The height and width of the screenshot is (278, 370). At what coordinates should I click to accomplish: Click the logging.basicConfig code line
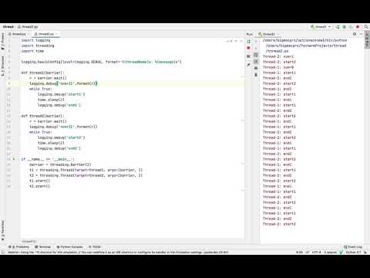pos(101,62)
